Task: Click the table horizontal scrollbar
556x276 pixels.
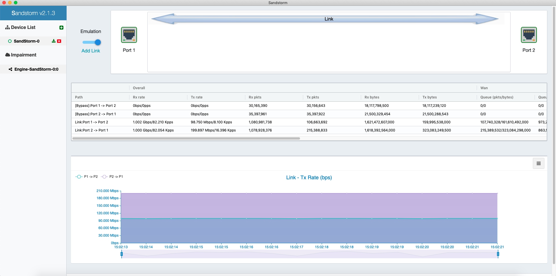Action: coord(186,138)
